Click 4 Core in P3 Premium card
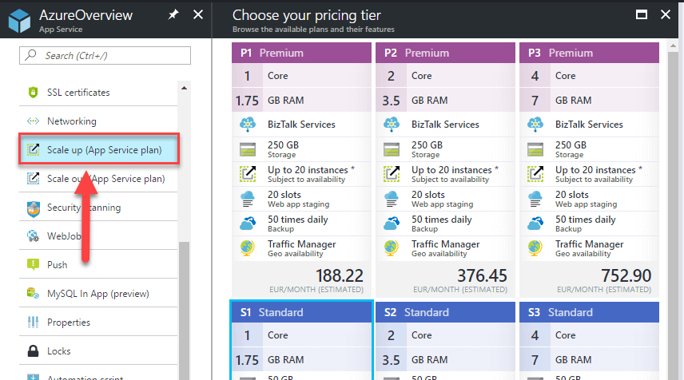684x380 pixels. [x=590, y=75]
